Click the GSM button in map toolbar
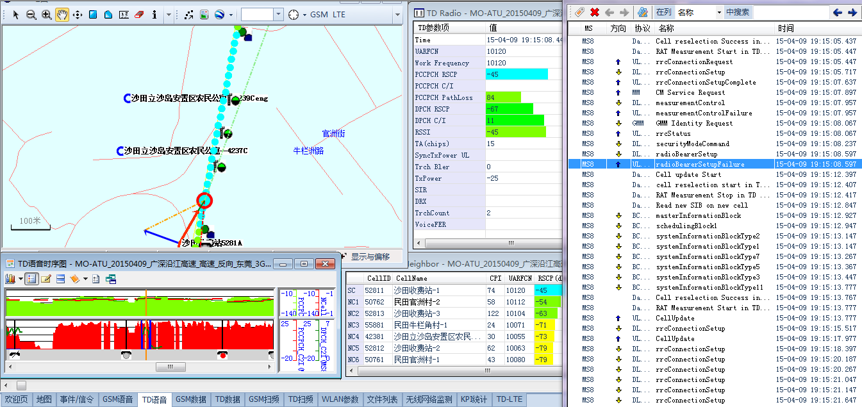Image resolution: width=862 pixels, height=407 pixels. 319,14
